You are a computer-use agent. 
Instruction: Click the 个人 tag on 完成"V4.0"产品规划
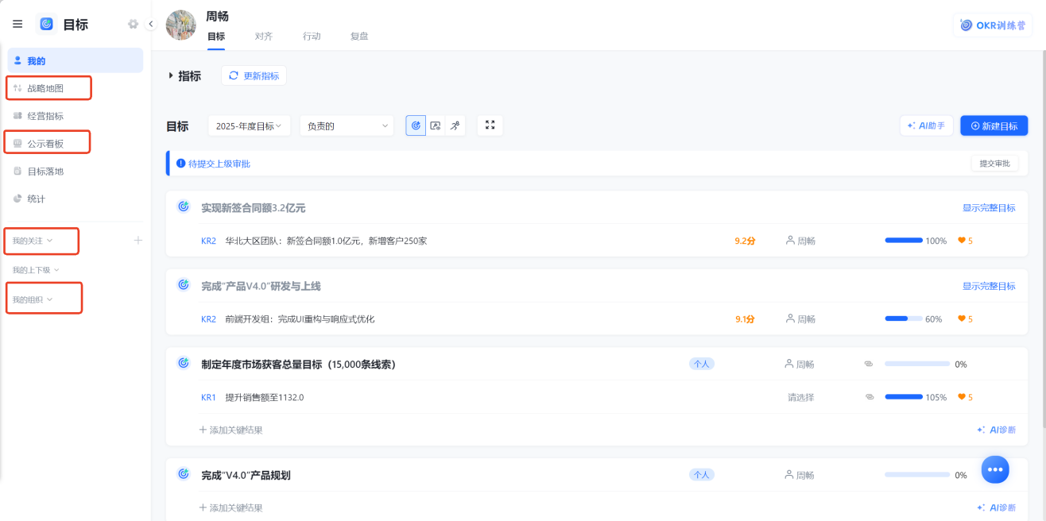point(701,475)
